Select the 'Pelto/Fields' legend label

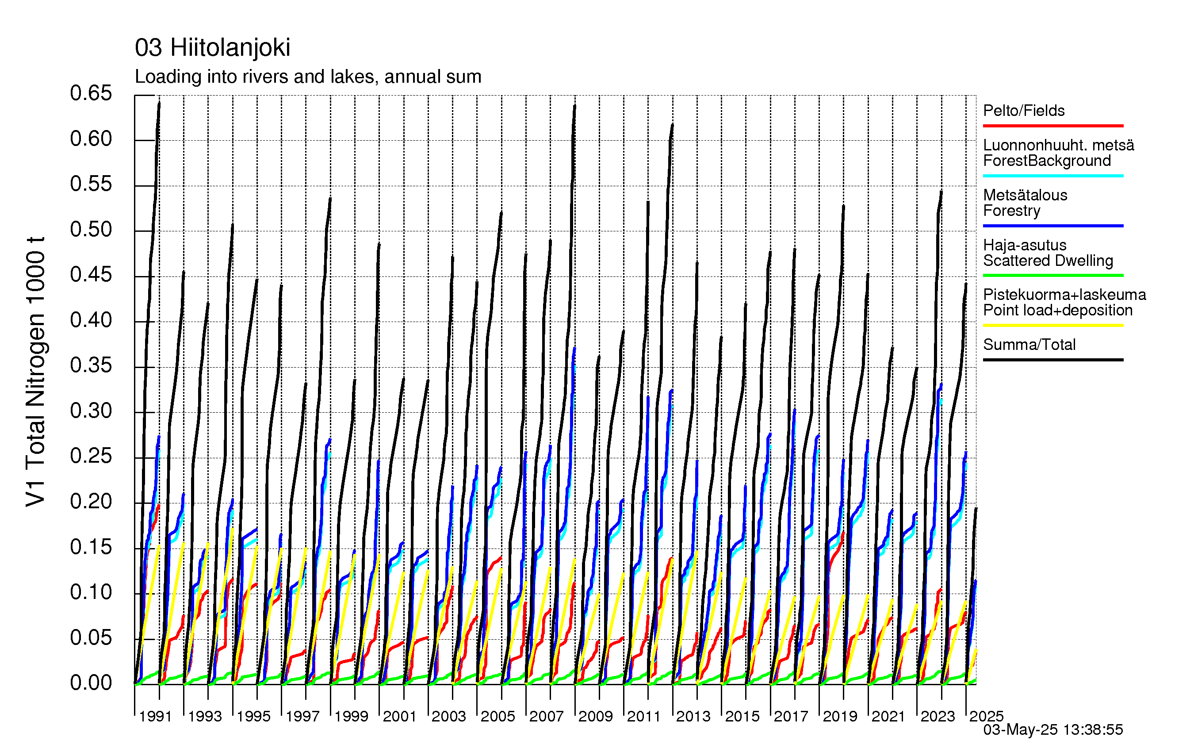1024,111
